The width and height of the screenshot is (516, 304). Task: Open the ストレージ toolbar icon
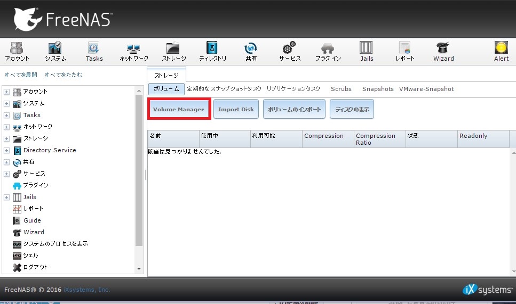click(x=173, y=52)
